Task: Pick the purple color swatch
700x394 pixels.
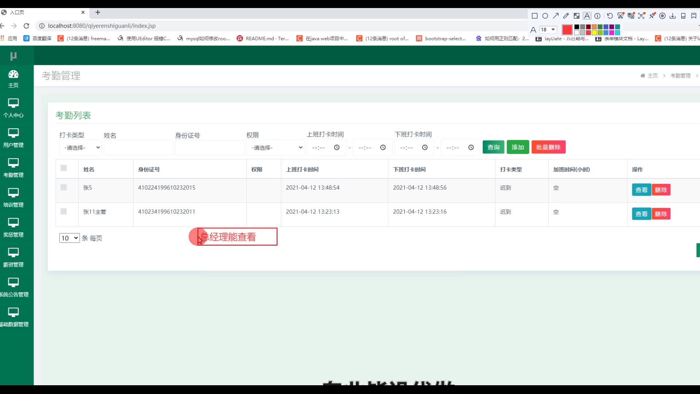Action: [612, 27]
